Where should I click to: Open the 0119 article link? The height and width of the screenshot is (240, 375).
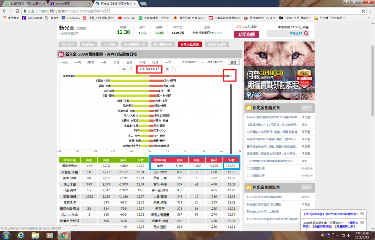click(255, 176)
